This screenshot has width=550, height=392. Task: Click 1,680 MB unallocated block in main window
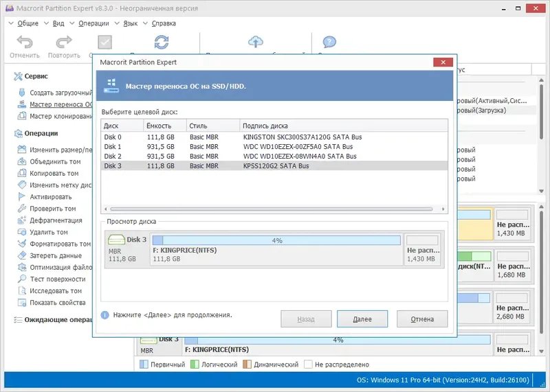click(x=512, y=266)
